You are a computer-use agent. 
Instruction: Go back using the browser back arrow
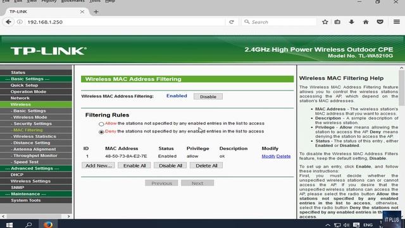(x=8, y=22)
